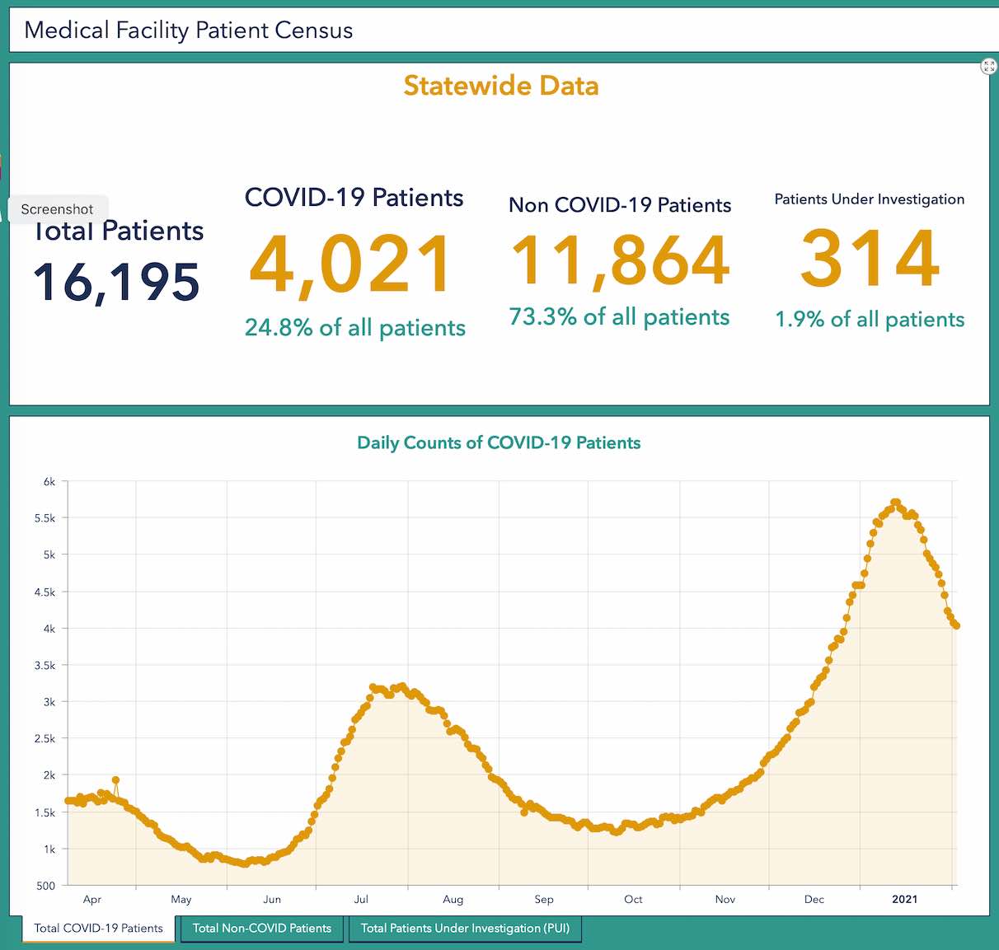
Task: Click the Non COVID-19 Patients count 11,864
Action: click(x=620, y=262)
